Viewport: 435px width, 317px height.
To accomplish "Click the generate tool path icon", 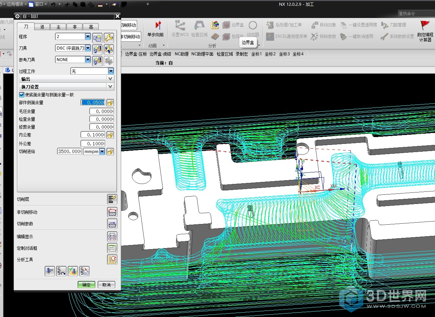I will pyautogui.click(x=50, y=271).
